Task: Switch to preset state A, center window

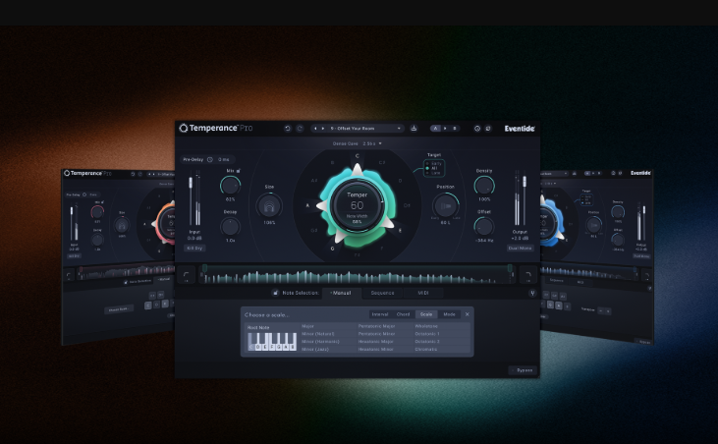Action: (x=435, y=129)
